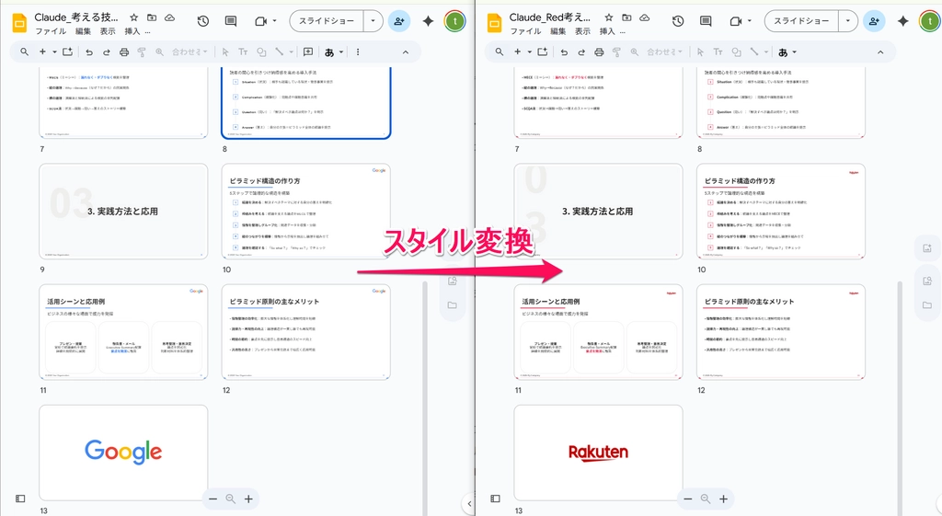Image resolution: width=942 pixels, height=516 pixels.
Task: Collapse the menus chevron in left window
Action: pos(406,52)
